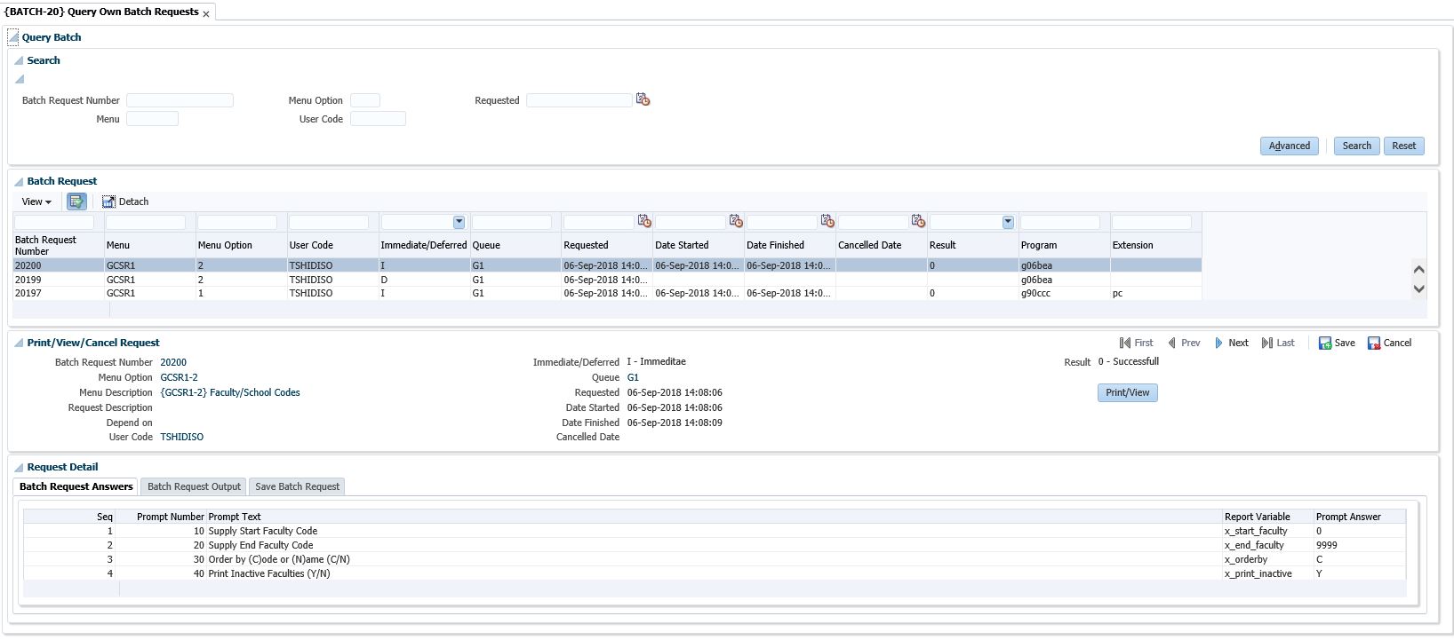Go to Prev record
The height and width of the screenshot is (640, 1454).
click(1183, 343)
